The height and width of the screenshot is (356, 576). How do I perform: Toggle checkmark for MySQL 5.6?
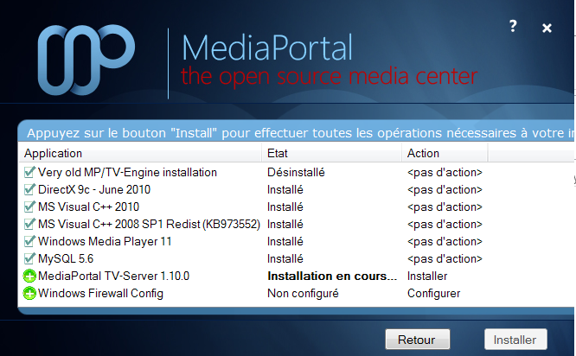click(29, 258)
